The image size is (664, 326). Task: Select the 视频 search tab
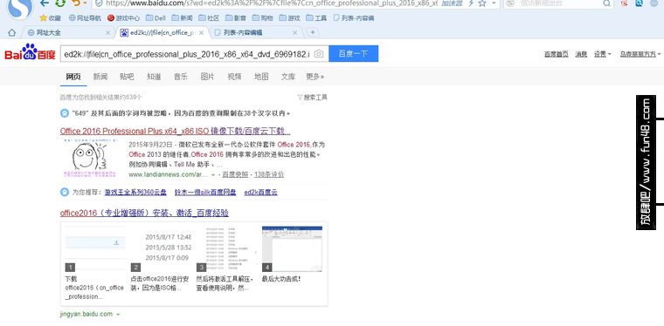click(x=234, y=77)
